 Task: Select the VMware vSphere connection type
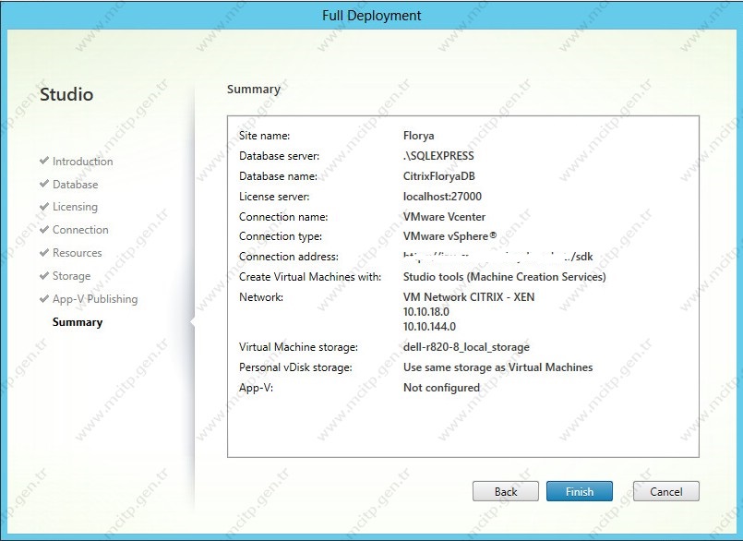click(449, 236)
